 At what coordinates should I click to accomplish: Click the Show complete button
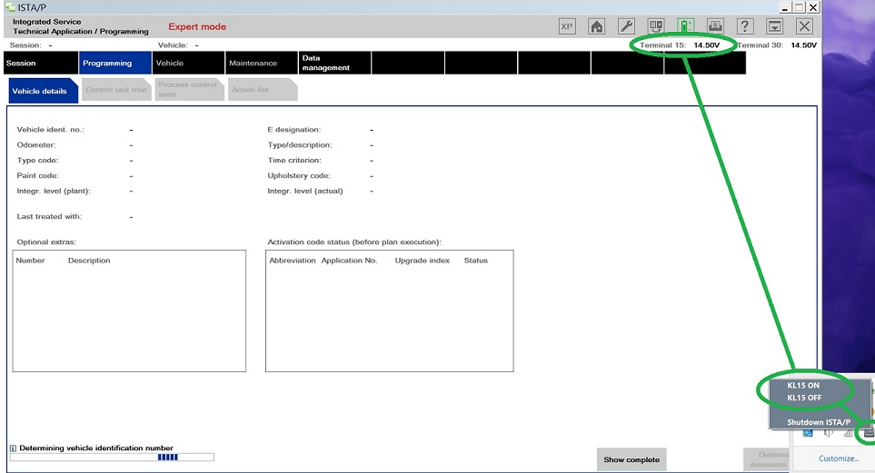click(631, 459)
